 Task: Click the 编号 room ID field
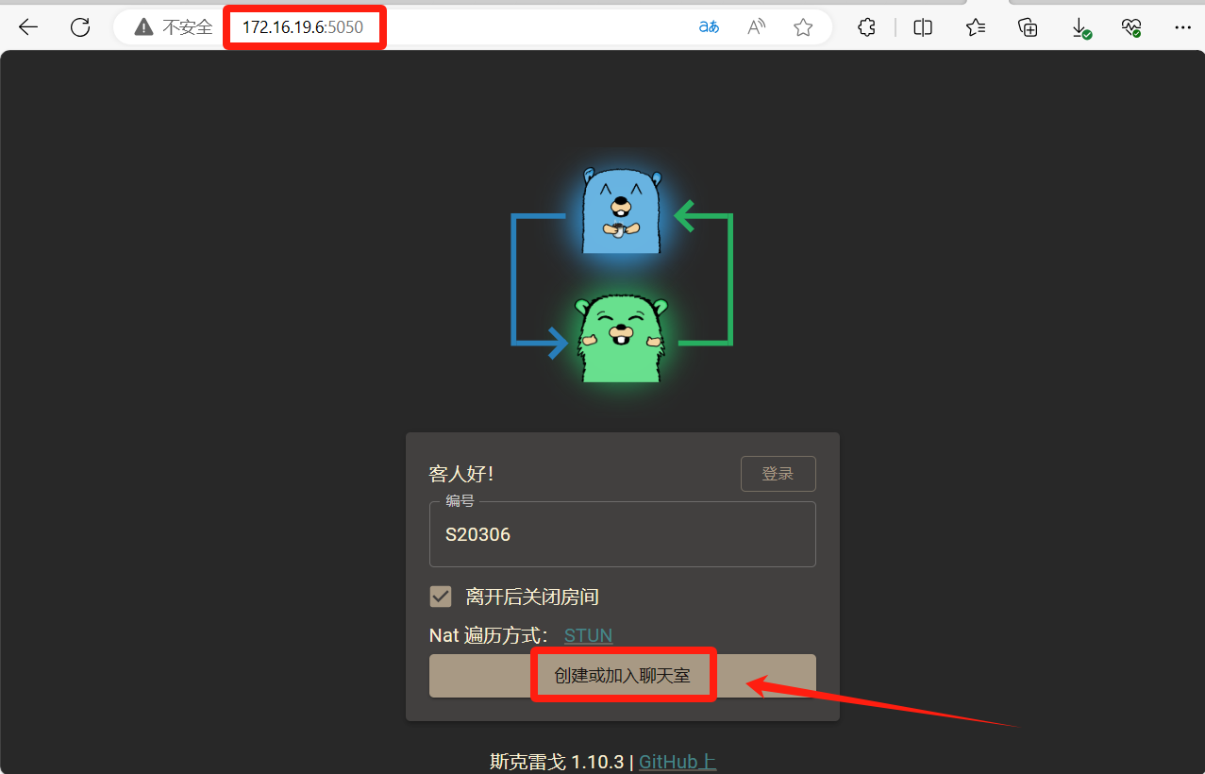point(622,534)
